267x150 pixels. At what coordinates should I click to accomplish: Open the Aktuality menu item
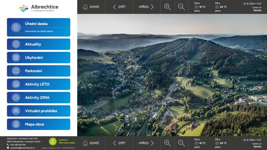(38, 44)
